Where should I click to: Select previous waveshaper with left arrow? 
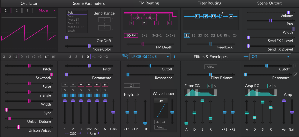(158, 122)
